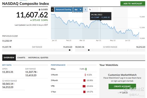Viewport: 147px width, 98px height.
Task: Click the dropdown arrow beside 6M
Action: pos(80,10)
